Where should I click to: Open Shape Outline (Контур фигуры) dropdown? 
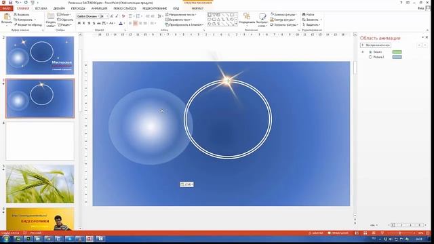tap(283, 20)
